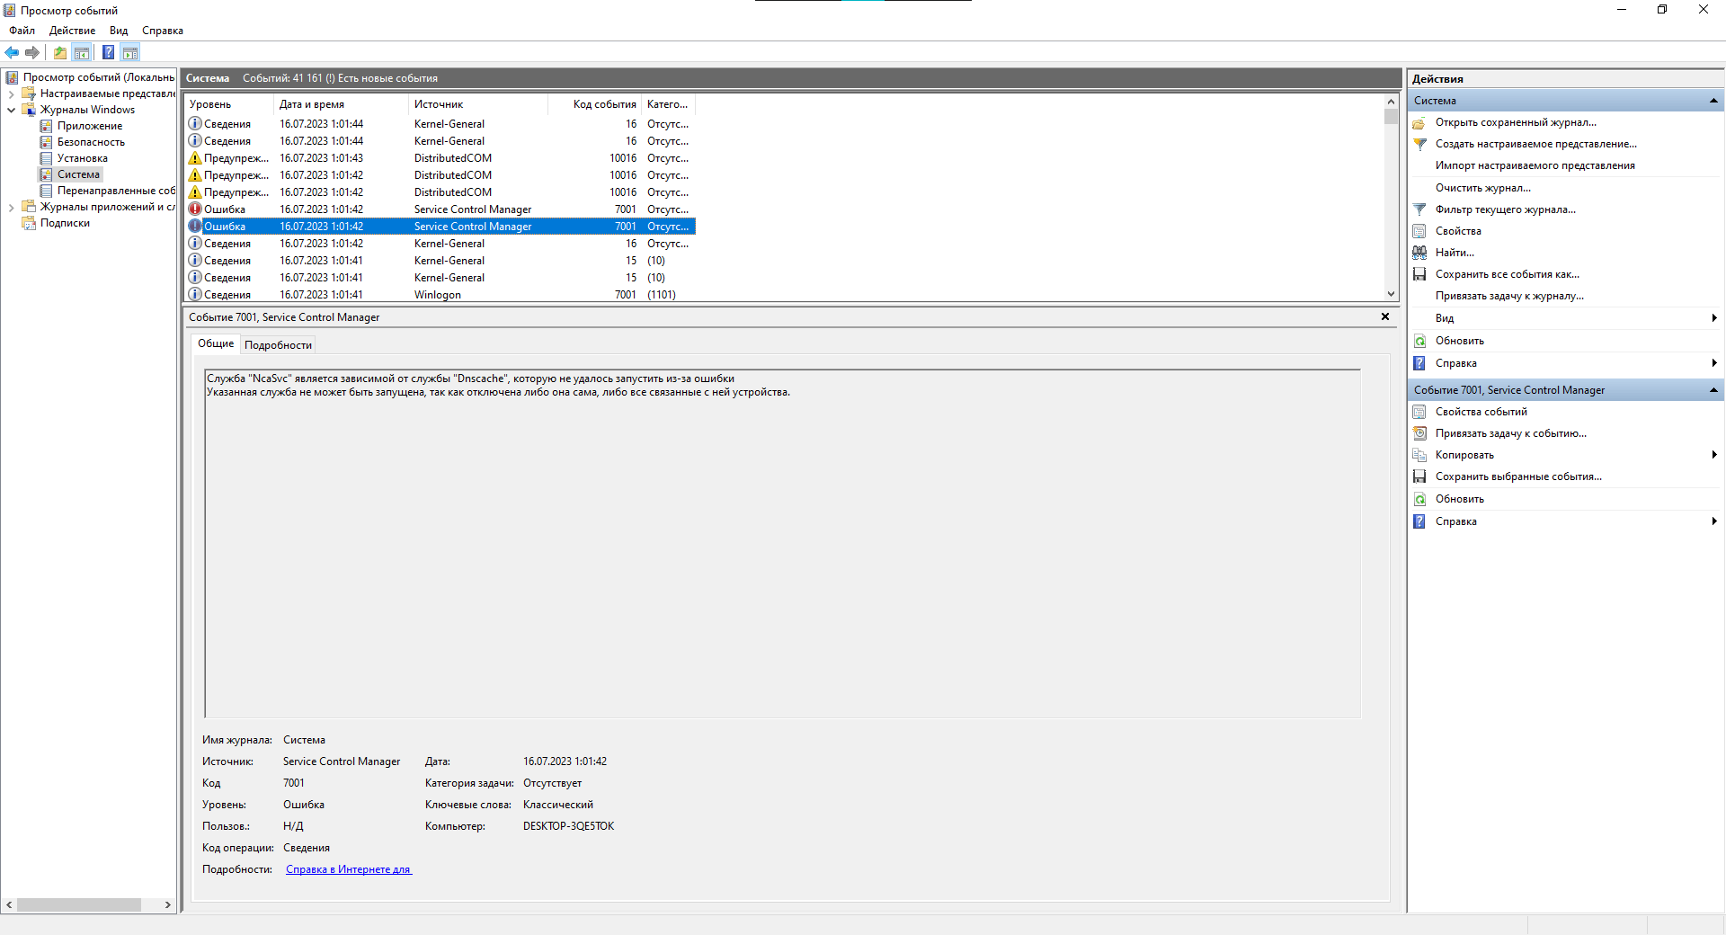The image size is (1726, 935).
Task: Click the Forward arrow toolbar icon
Action: point(32,52)
